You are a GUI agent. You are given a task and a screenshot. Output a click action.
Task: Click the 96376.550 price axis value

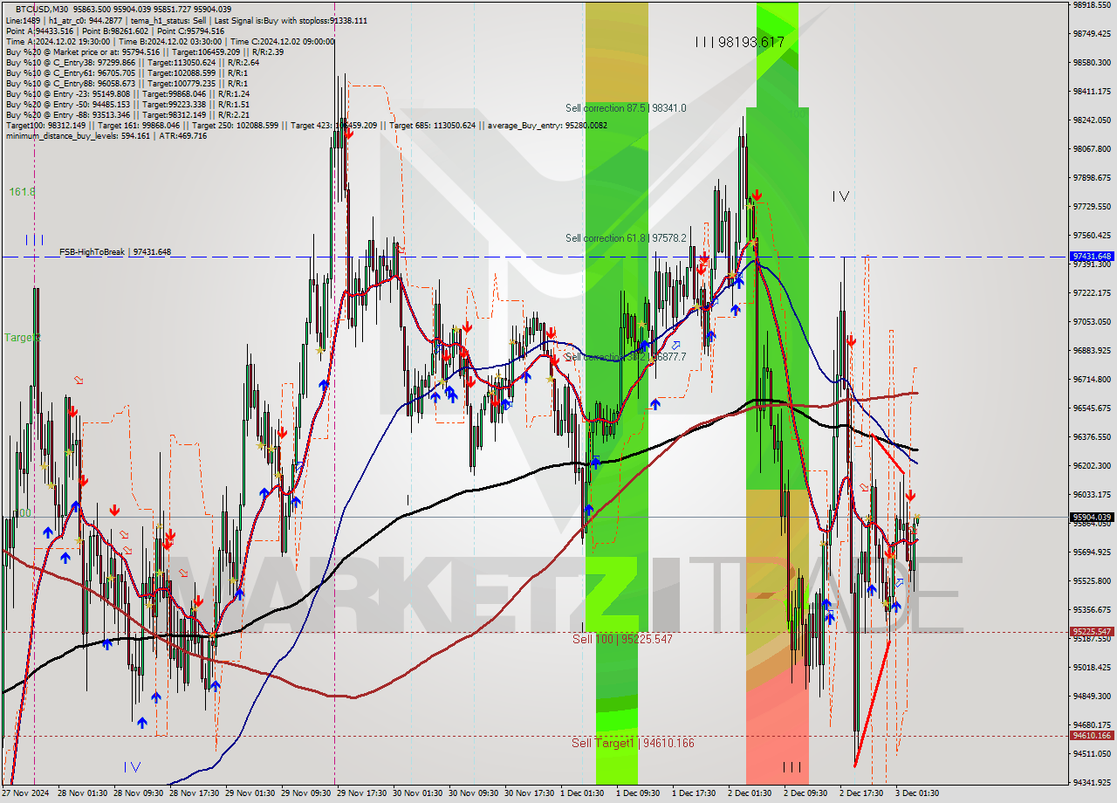tap(1092, 436)
